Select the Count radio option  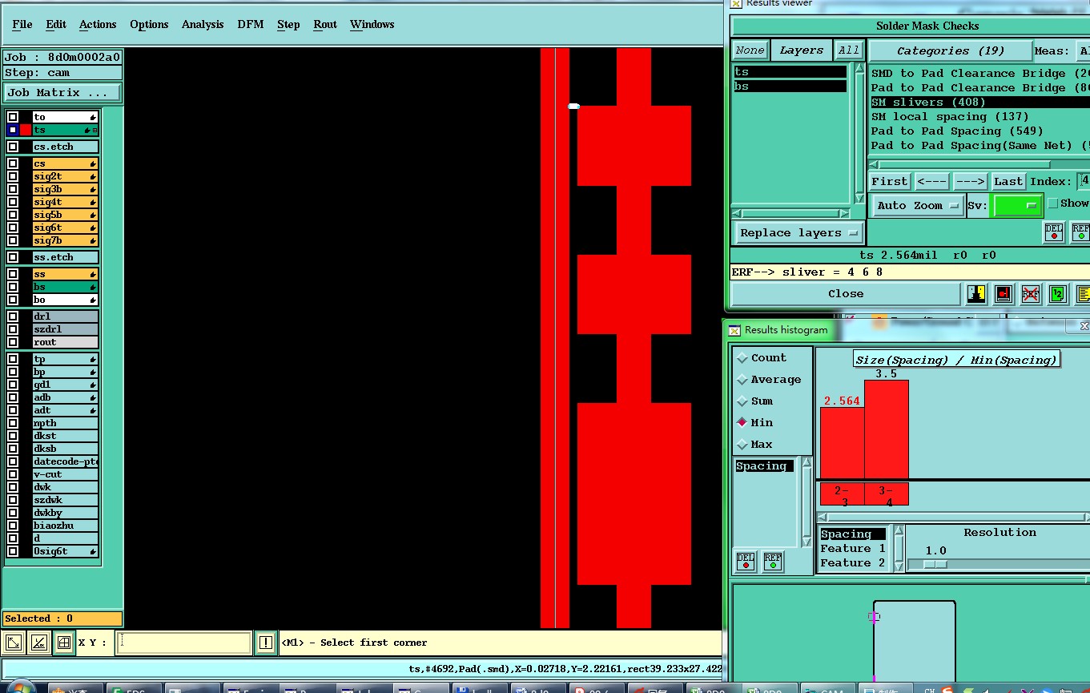click(x=742, y=358)
